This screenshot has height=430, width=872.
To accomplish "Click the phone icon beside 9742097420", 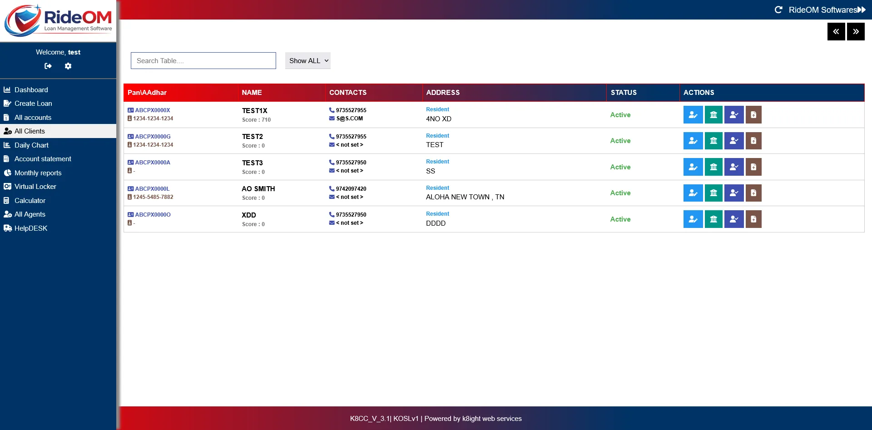I will pyautogui.click(x=332, y=188).
